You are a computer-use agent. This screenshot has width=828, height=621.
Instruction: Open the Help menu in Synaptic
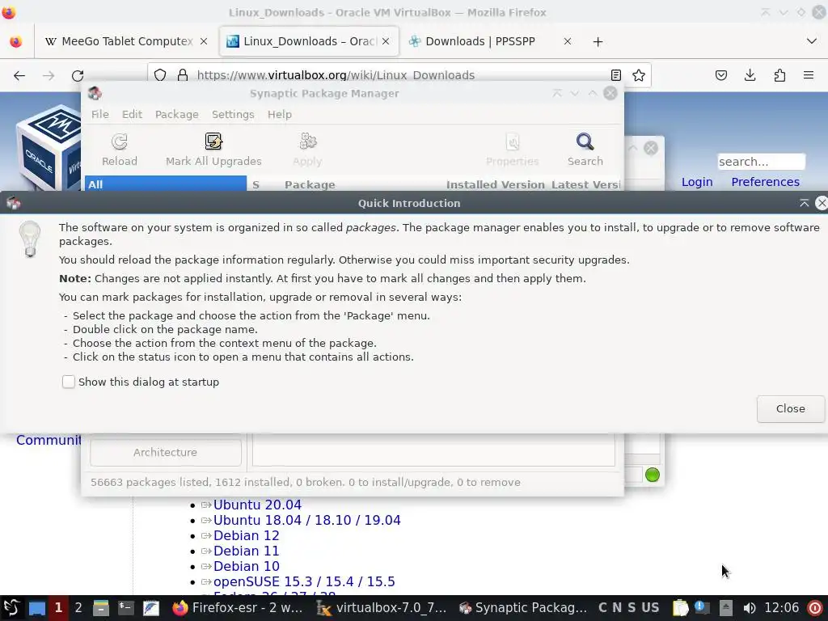pyautogui.click(x=279, y=114)
